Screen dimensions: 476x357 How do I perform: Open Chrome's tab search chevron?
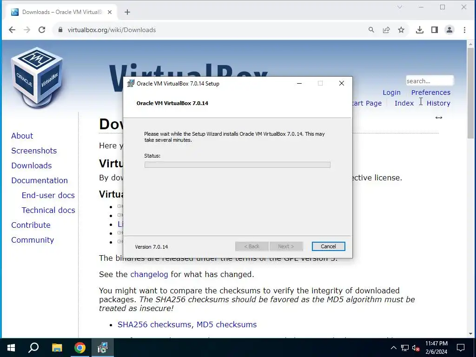coord(400,7)
